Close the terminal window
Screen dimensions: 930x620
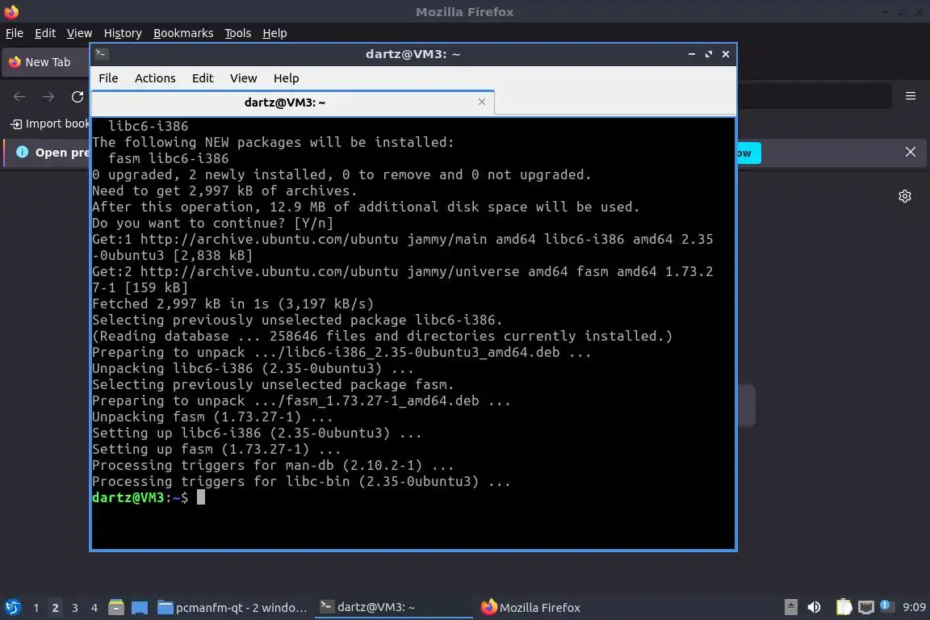click(726, 54)
